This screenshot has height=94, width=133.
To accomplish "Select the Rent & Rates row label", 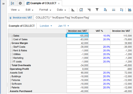I will pyautogui.click(x=20, y=50).
